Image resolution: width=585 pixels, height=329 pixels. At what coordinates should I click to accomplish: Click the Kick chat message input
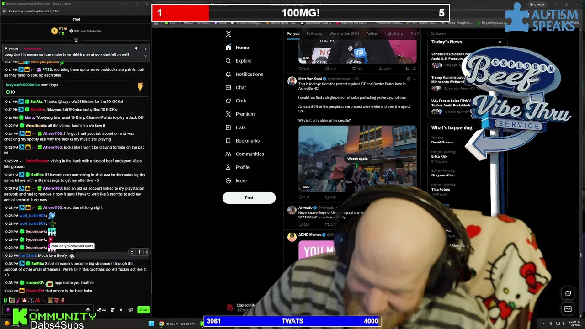pyautogui.click(x=48, y=310)
